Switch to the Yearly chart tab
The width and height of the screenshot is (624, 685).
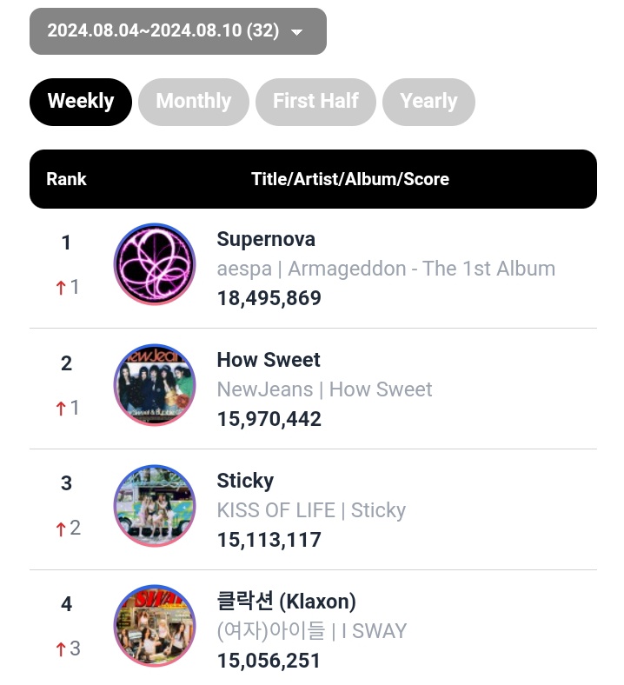[428, 102]
